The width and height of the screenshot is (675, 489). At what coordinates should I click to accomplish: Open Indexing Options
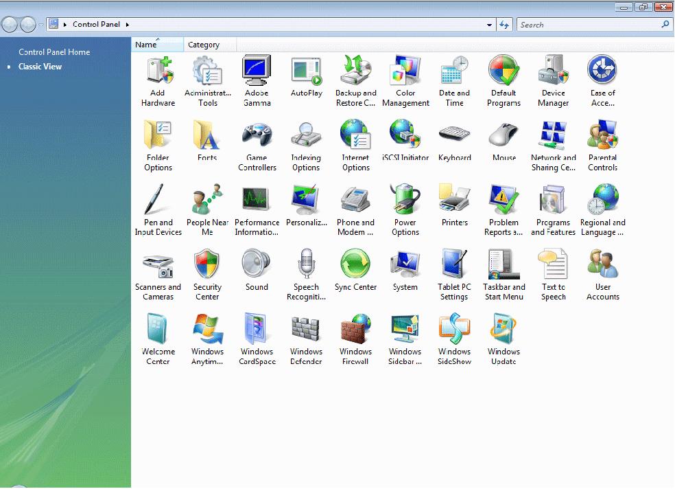click(306, 145)
